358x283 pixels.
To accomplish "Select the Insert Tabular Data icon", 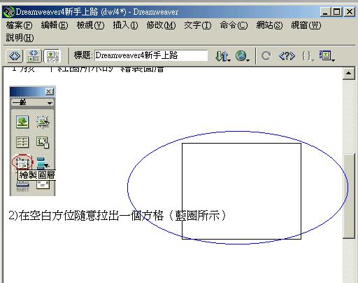I will pyautogui.click(x=43, y=142).
